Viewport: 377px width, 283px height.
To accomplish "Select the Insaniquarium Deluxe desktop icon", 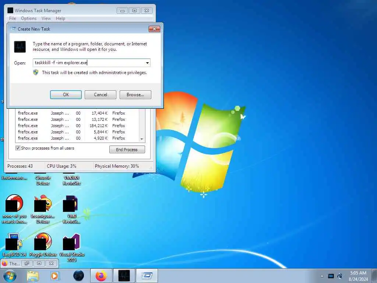I will [x=43, y=209].
